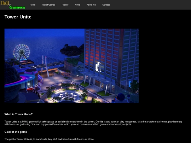Click the Tower Unite page heading
The height and width of the screenshot is (143, 191).
[18, 17]
